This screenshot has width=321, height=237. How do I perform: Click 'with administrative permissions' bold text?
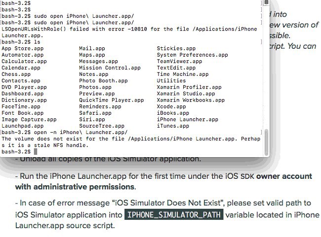tap(75, 187)
